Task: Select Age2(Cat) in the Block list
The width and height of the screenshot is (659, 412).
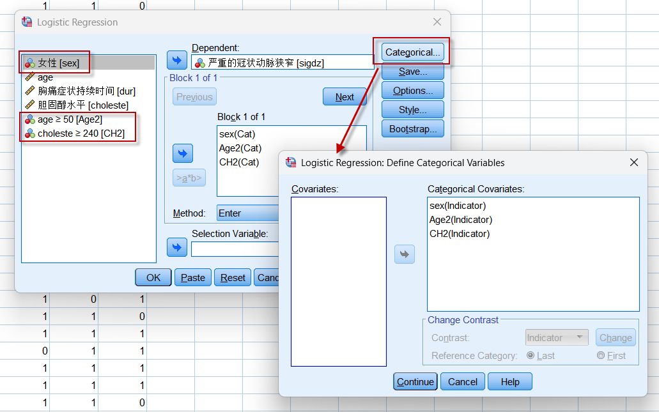Action: 240,148
